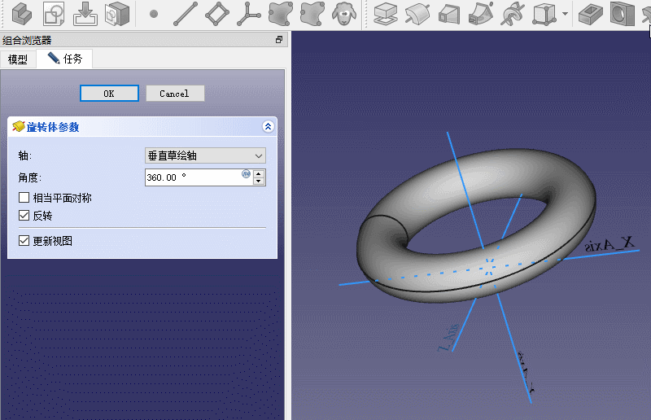Toggle the 更新视图 checkbox
The height and width of the screenshot is (420, 651).
(x=24, y=241)
